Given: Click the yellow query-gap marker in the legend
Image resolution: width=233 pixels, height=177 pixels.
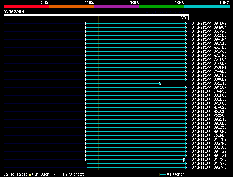Looking at the screenshot, I should 30,174.
